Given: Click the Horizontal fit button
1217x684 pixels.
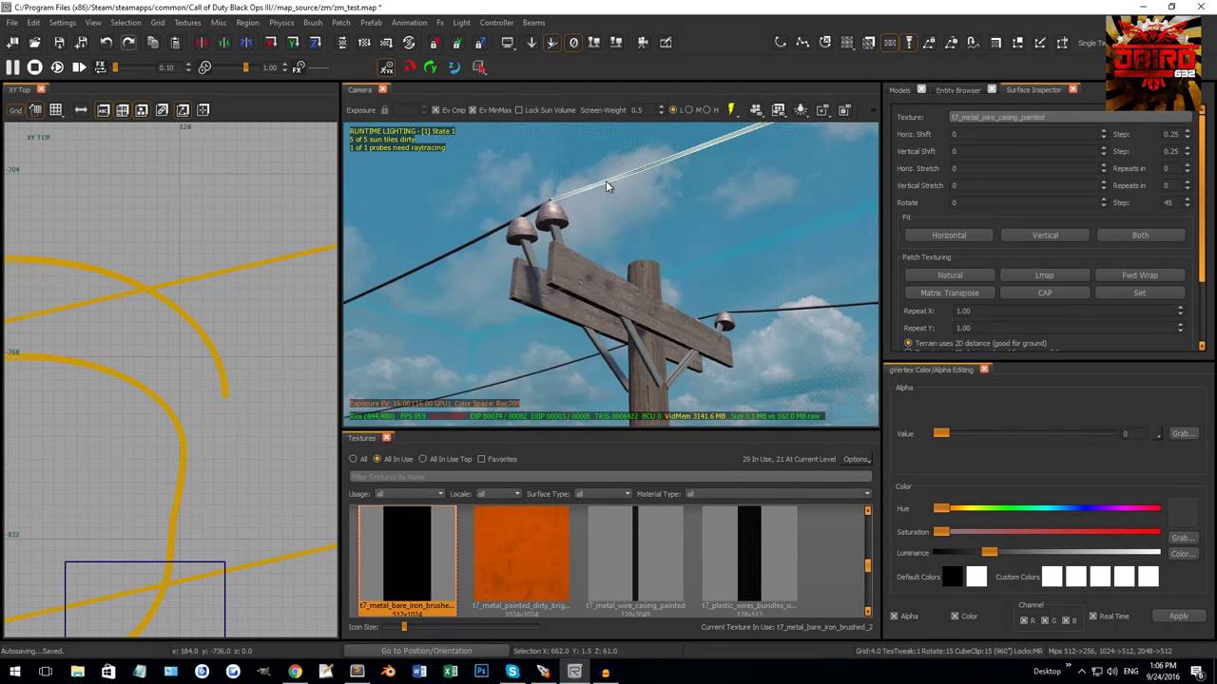Looking at the screenshot, I should (949, 235).
